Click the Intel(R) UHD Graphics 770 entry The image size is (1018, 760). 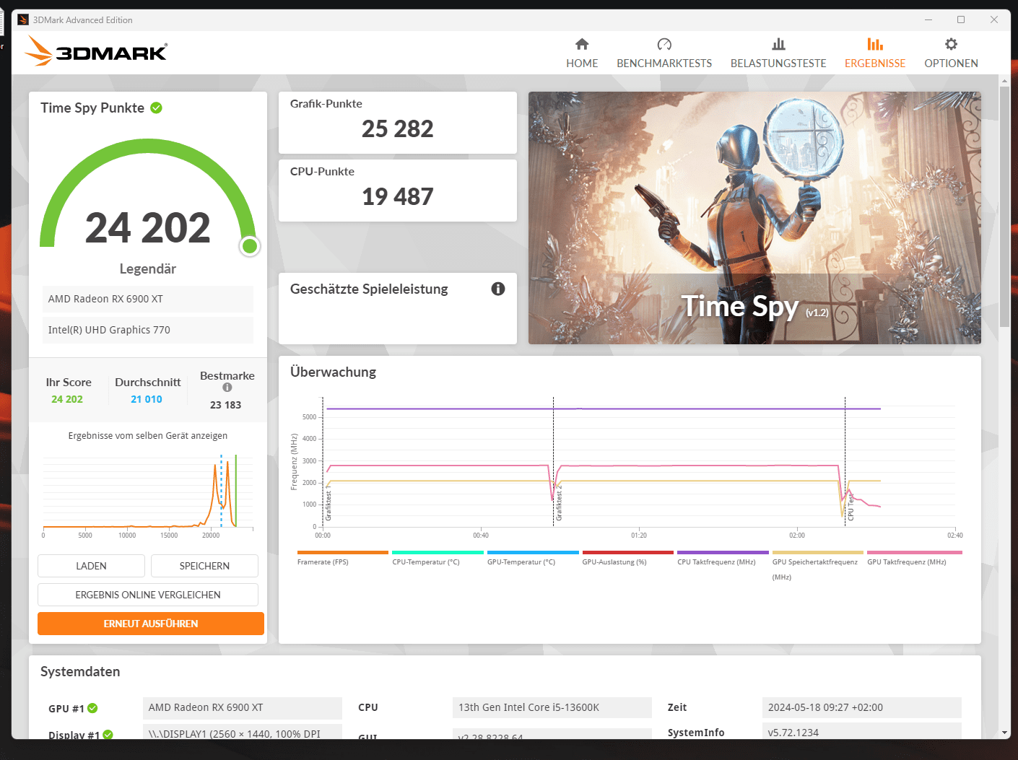coord(148,330)
